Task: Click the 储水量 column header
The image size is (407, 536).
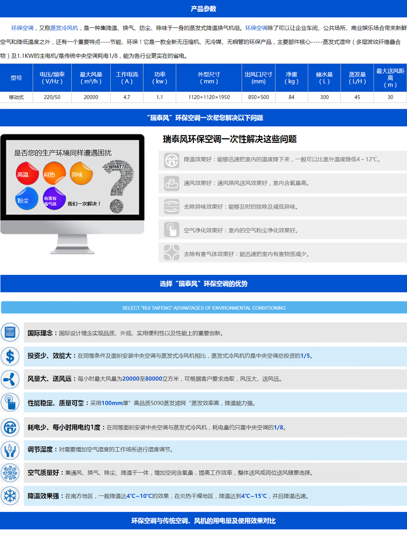Action: 324,78
